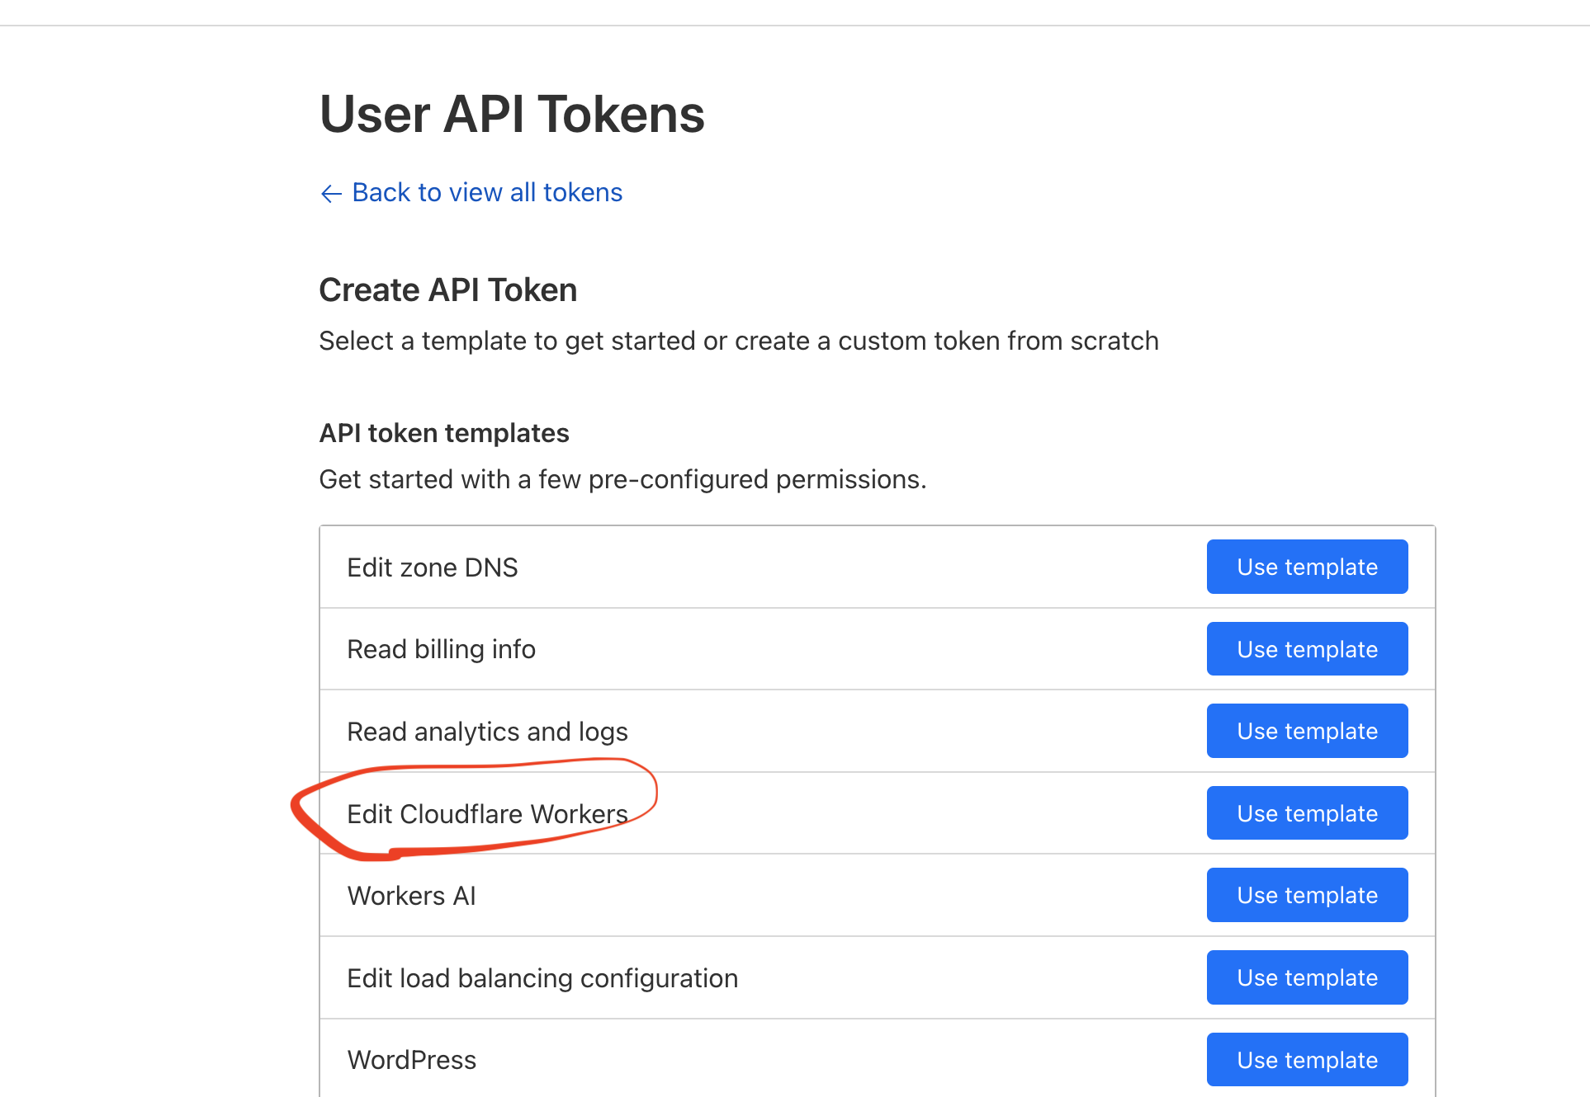Use template for WordPress

coord(1306,1060)
